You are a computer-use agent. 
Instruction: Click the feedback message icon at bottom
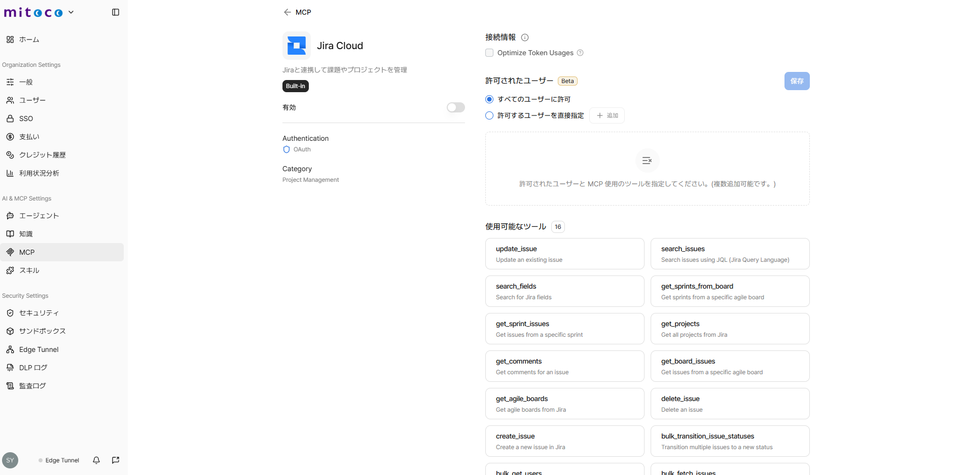point(116,460)
